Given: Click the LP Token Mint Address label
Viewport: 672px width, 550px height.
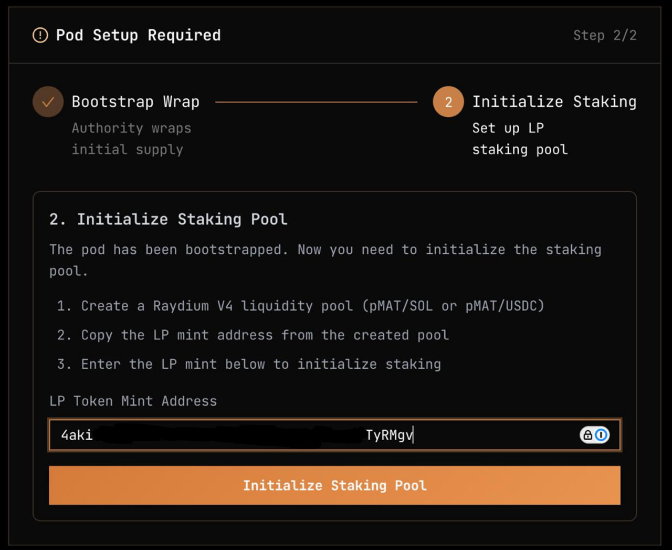Looking at the screenshot, I should coord(133,401).
